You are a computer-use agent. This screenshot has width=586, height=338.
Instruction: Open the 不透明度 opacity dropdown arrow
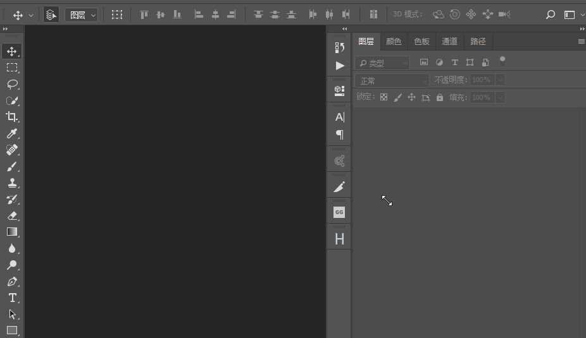click(x=500, y=80)
